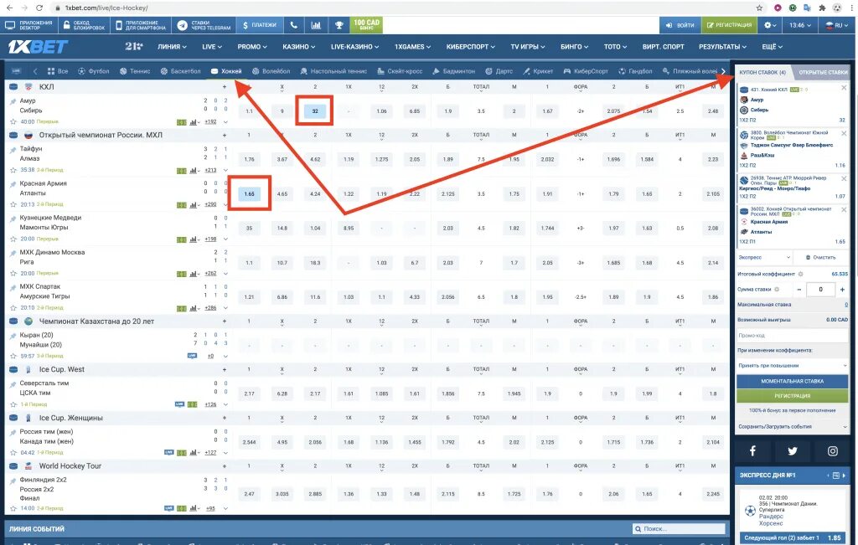
Task: Open the statistics bar chart icon in top bar
Action: [x=316, y=25]
